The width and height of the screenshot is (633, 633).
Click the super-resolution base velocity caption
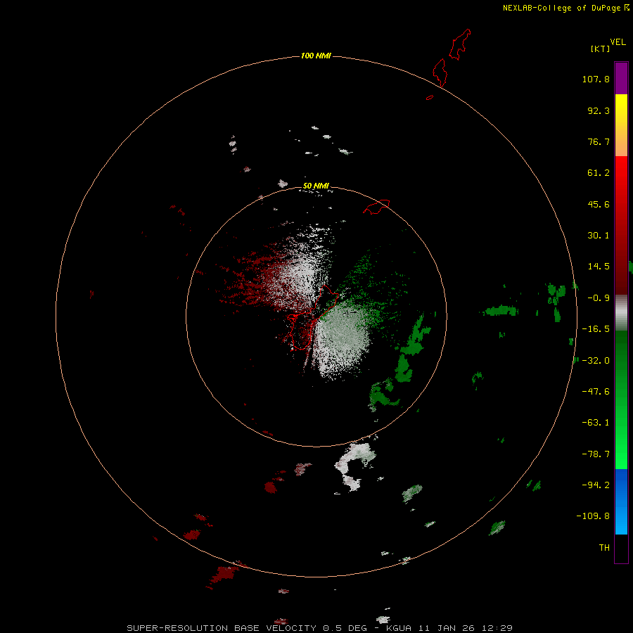[x=320, y=628]
